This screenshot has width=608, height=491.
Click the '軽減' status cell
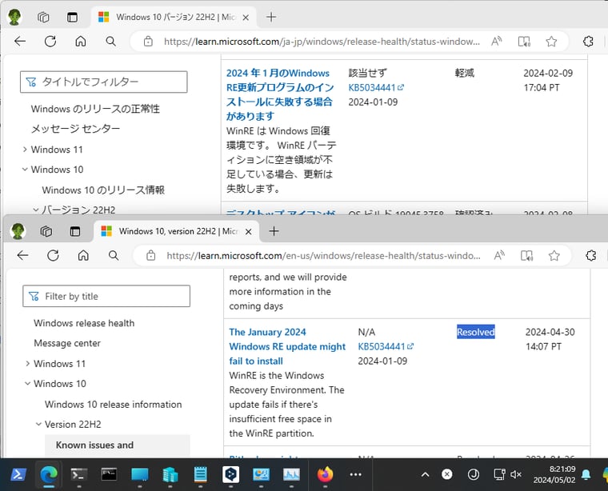click(465, 73)
